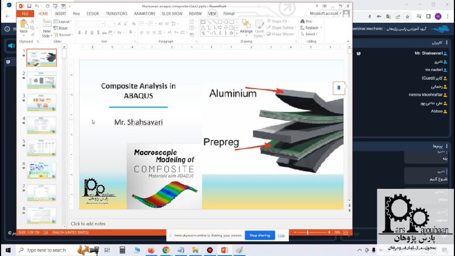The image size is (455, 256).
Task: Expand the Shape Effects dropdown
Action: click(281, 34)
